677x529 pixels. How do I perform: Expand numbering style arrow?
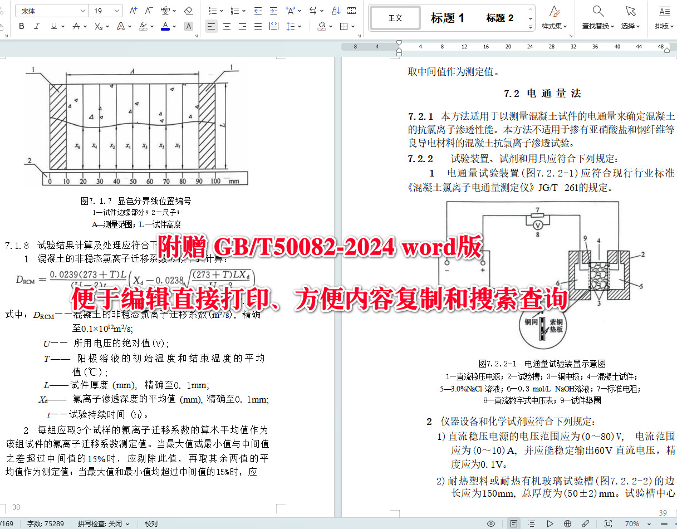pos(244,11)
